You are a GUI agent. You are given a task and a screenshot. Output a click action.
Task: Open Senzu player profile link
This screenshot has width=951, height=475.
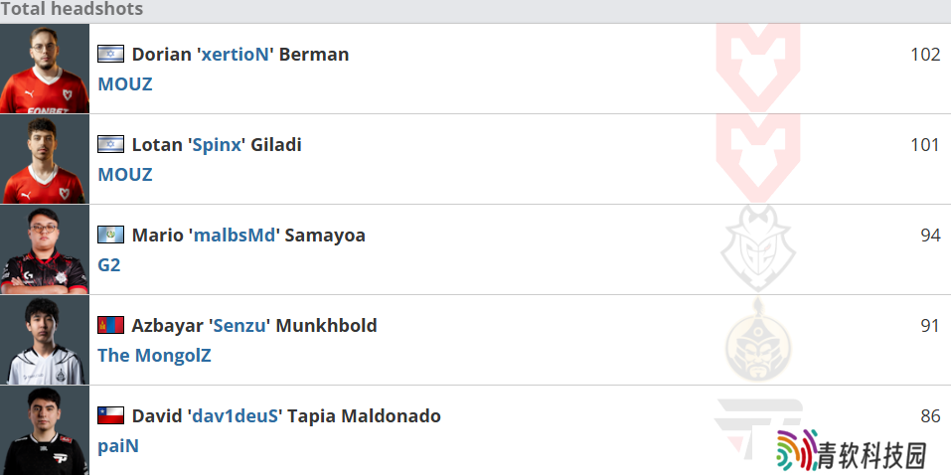point(239,325)
